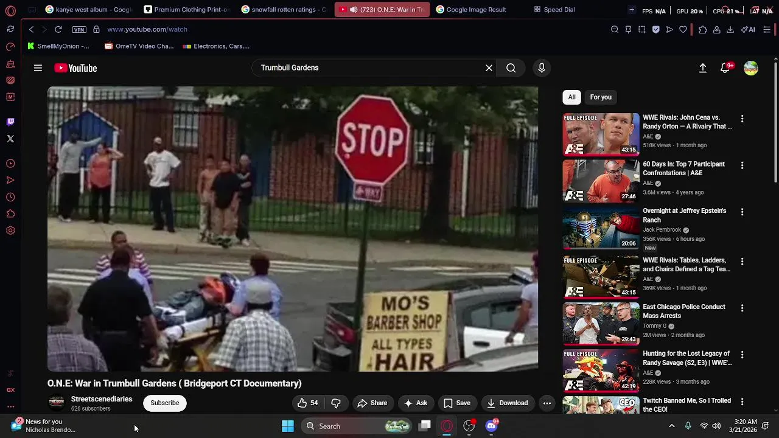Like the video with 54 likes
This screenshot has width=779, height=438.
[x=308, y=403]
